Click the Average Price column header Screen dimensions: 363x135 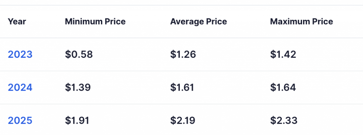(199, 22)
